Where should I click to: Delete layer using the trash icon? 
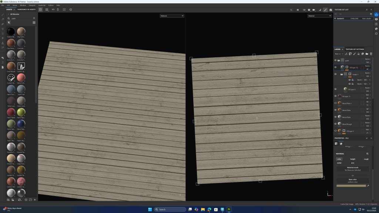point(371,54)
